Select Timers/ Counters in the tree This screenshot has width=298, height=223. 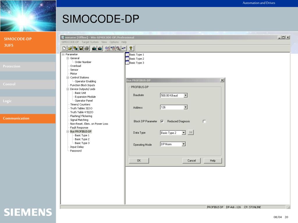[x=80, y=105]
